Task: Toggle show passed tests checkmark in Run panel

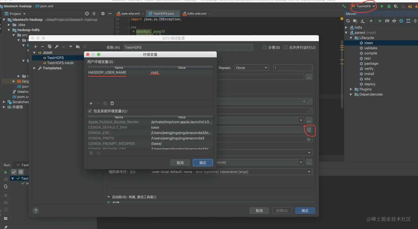Action: pyautogui.click(x=14, y=172)
